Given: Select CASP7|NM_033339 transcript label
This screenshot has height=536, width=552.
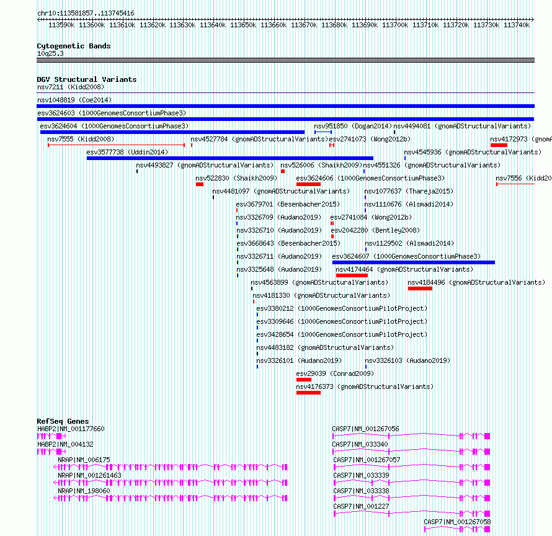Looking at the screenshot, I should (x=361, y=475).
